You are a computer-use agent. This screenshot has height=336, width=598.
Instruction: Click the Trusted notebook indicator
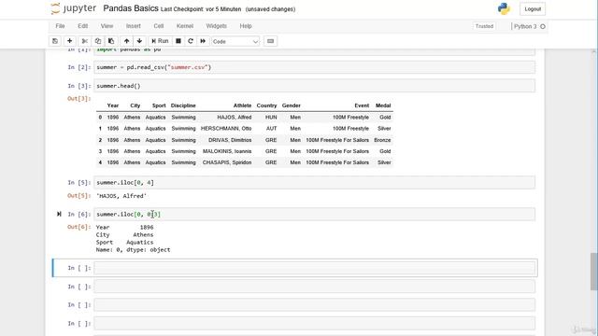tap(484, 26)
